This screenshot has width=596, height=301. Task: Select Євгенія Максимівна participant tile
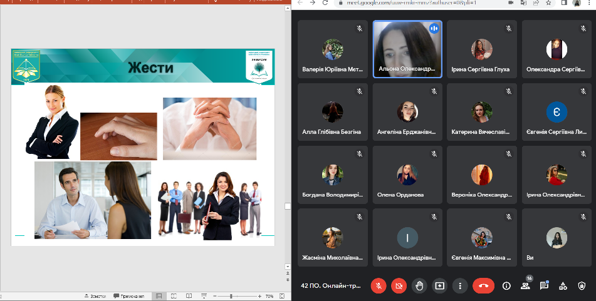pyautogui.click(x=482, y=238)
